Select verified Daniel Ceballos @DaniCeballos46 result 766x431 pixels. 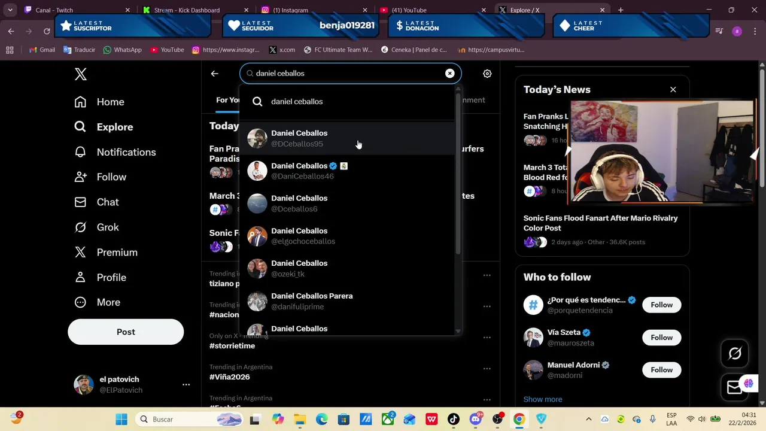pyautogui.click(x=347, y=171)
